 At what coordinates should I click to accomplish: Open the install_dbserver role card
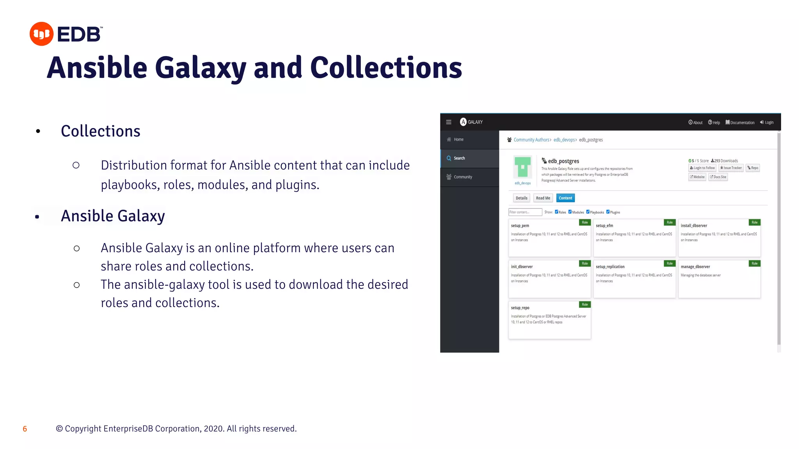[719, 238]
